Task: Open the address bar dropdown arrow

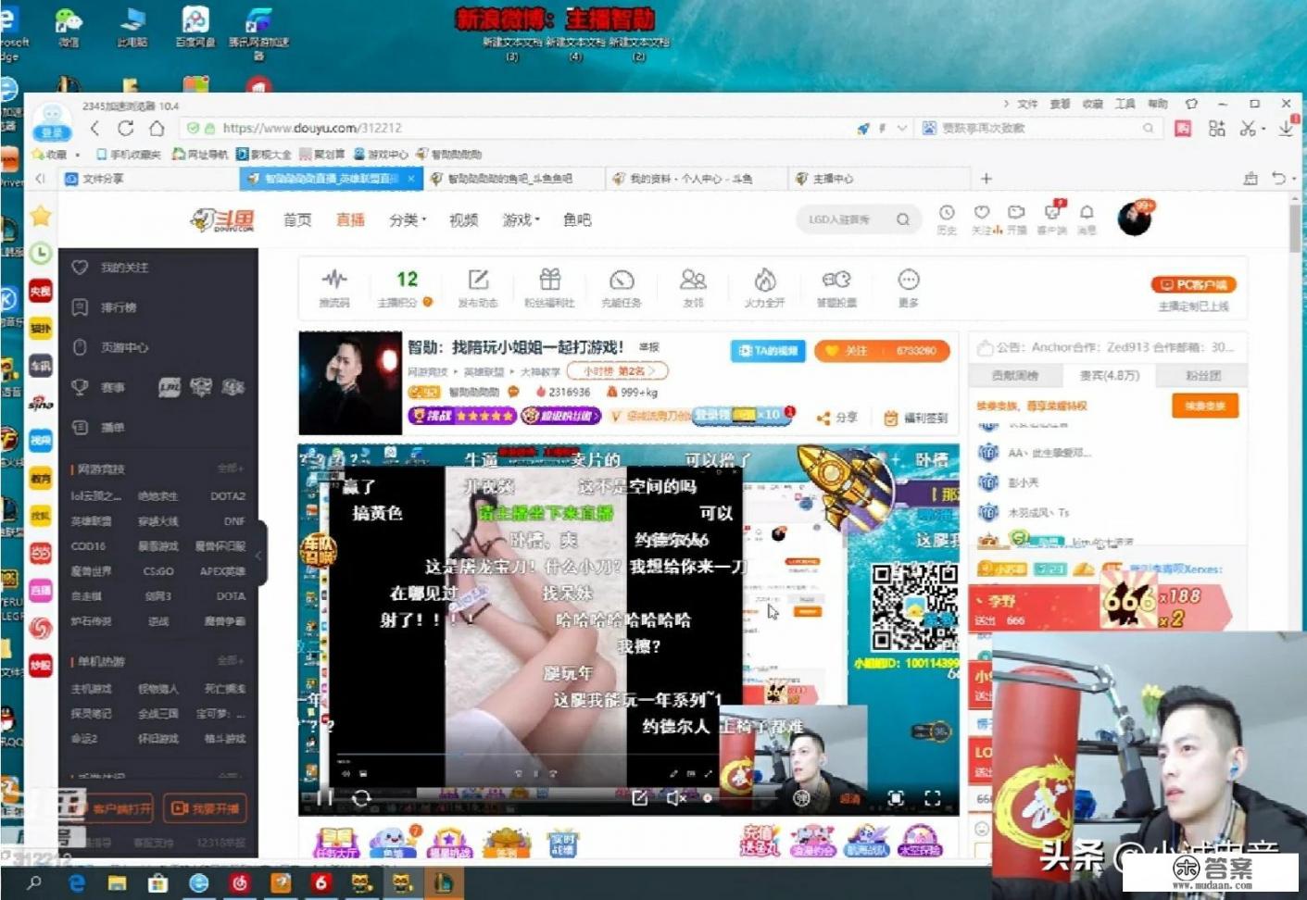Action: (901, 129)
